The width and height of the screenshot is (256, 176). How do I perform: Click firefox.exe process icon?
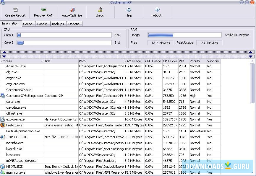[3, 125]
